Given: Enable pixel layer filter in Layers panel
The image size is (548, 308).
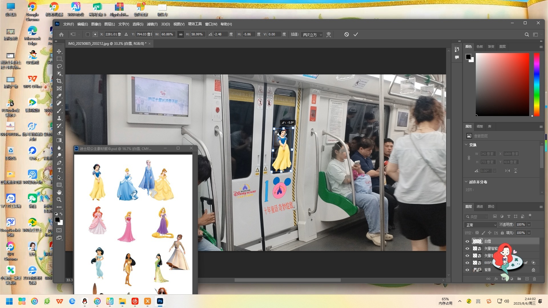Looking at the screenshot, I should click(495, 216).
